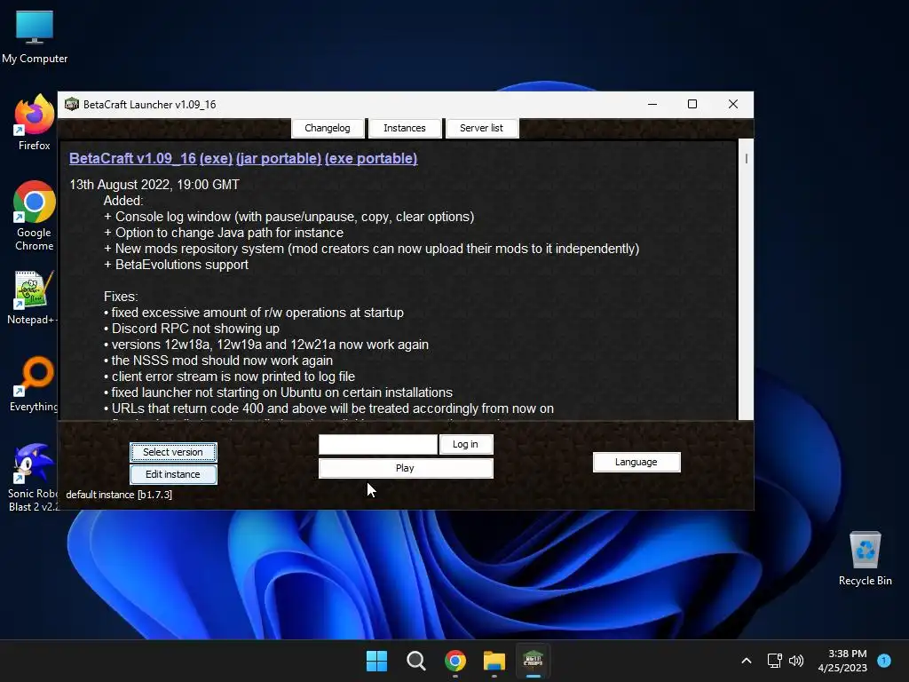Select the Recycle Bin desktop icon
Screen dimensions: 909x682
click(x=865, y=558)
